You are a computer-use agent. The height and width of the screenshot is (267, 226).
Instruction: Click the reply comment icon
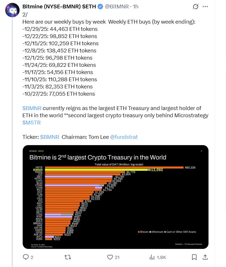[x=26, y=257]
